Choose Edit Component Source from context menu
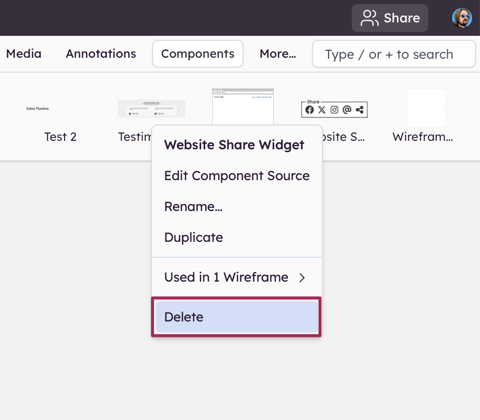The width and height of the screenshot is (480, 420). 237,176
